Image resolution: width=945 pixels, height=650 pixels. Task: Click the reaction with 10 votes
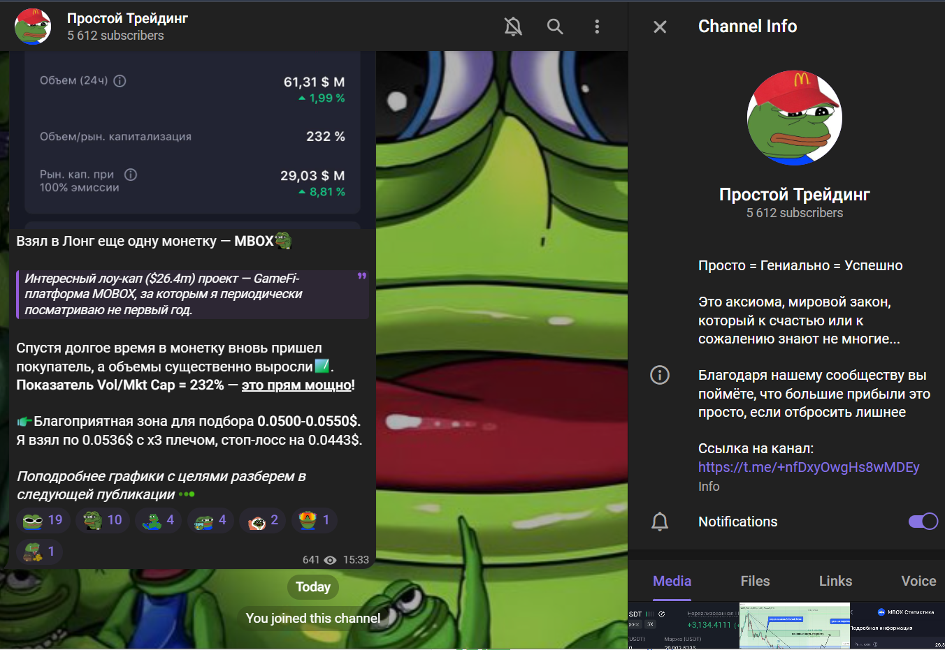(103, 520)
